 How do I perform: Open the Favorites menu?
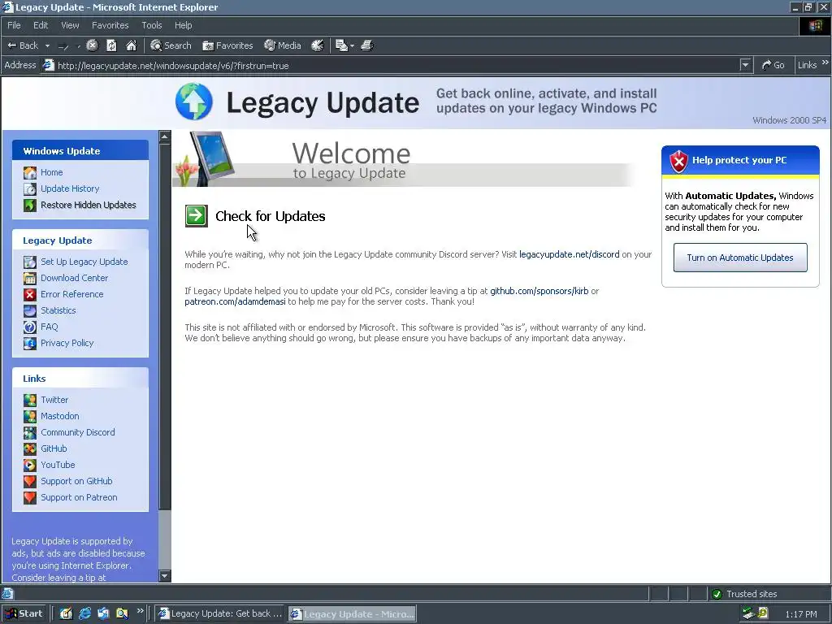click(x=110, y=25)
